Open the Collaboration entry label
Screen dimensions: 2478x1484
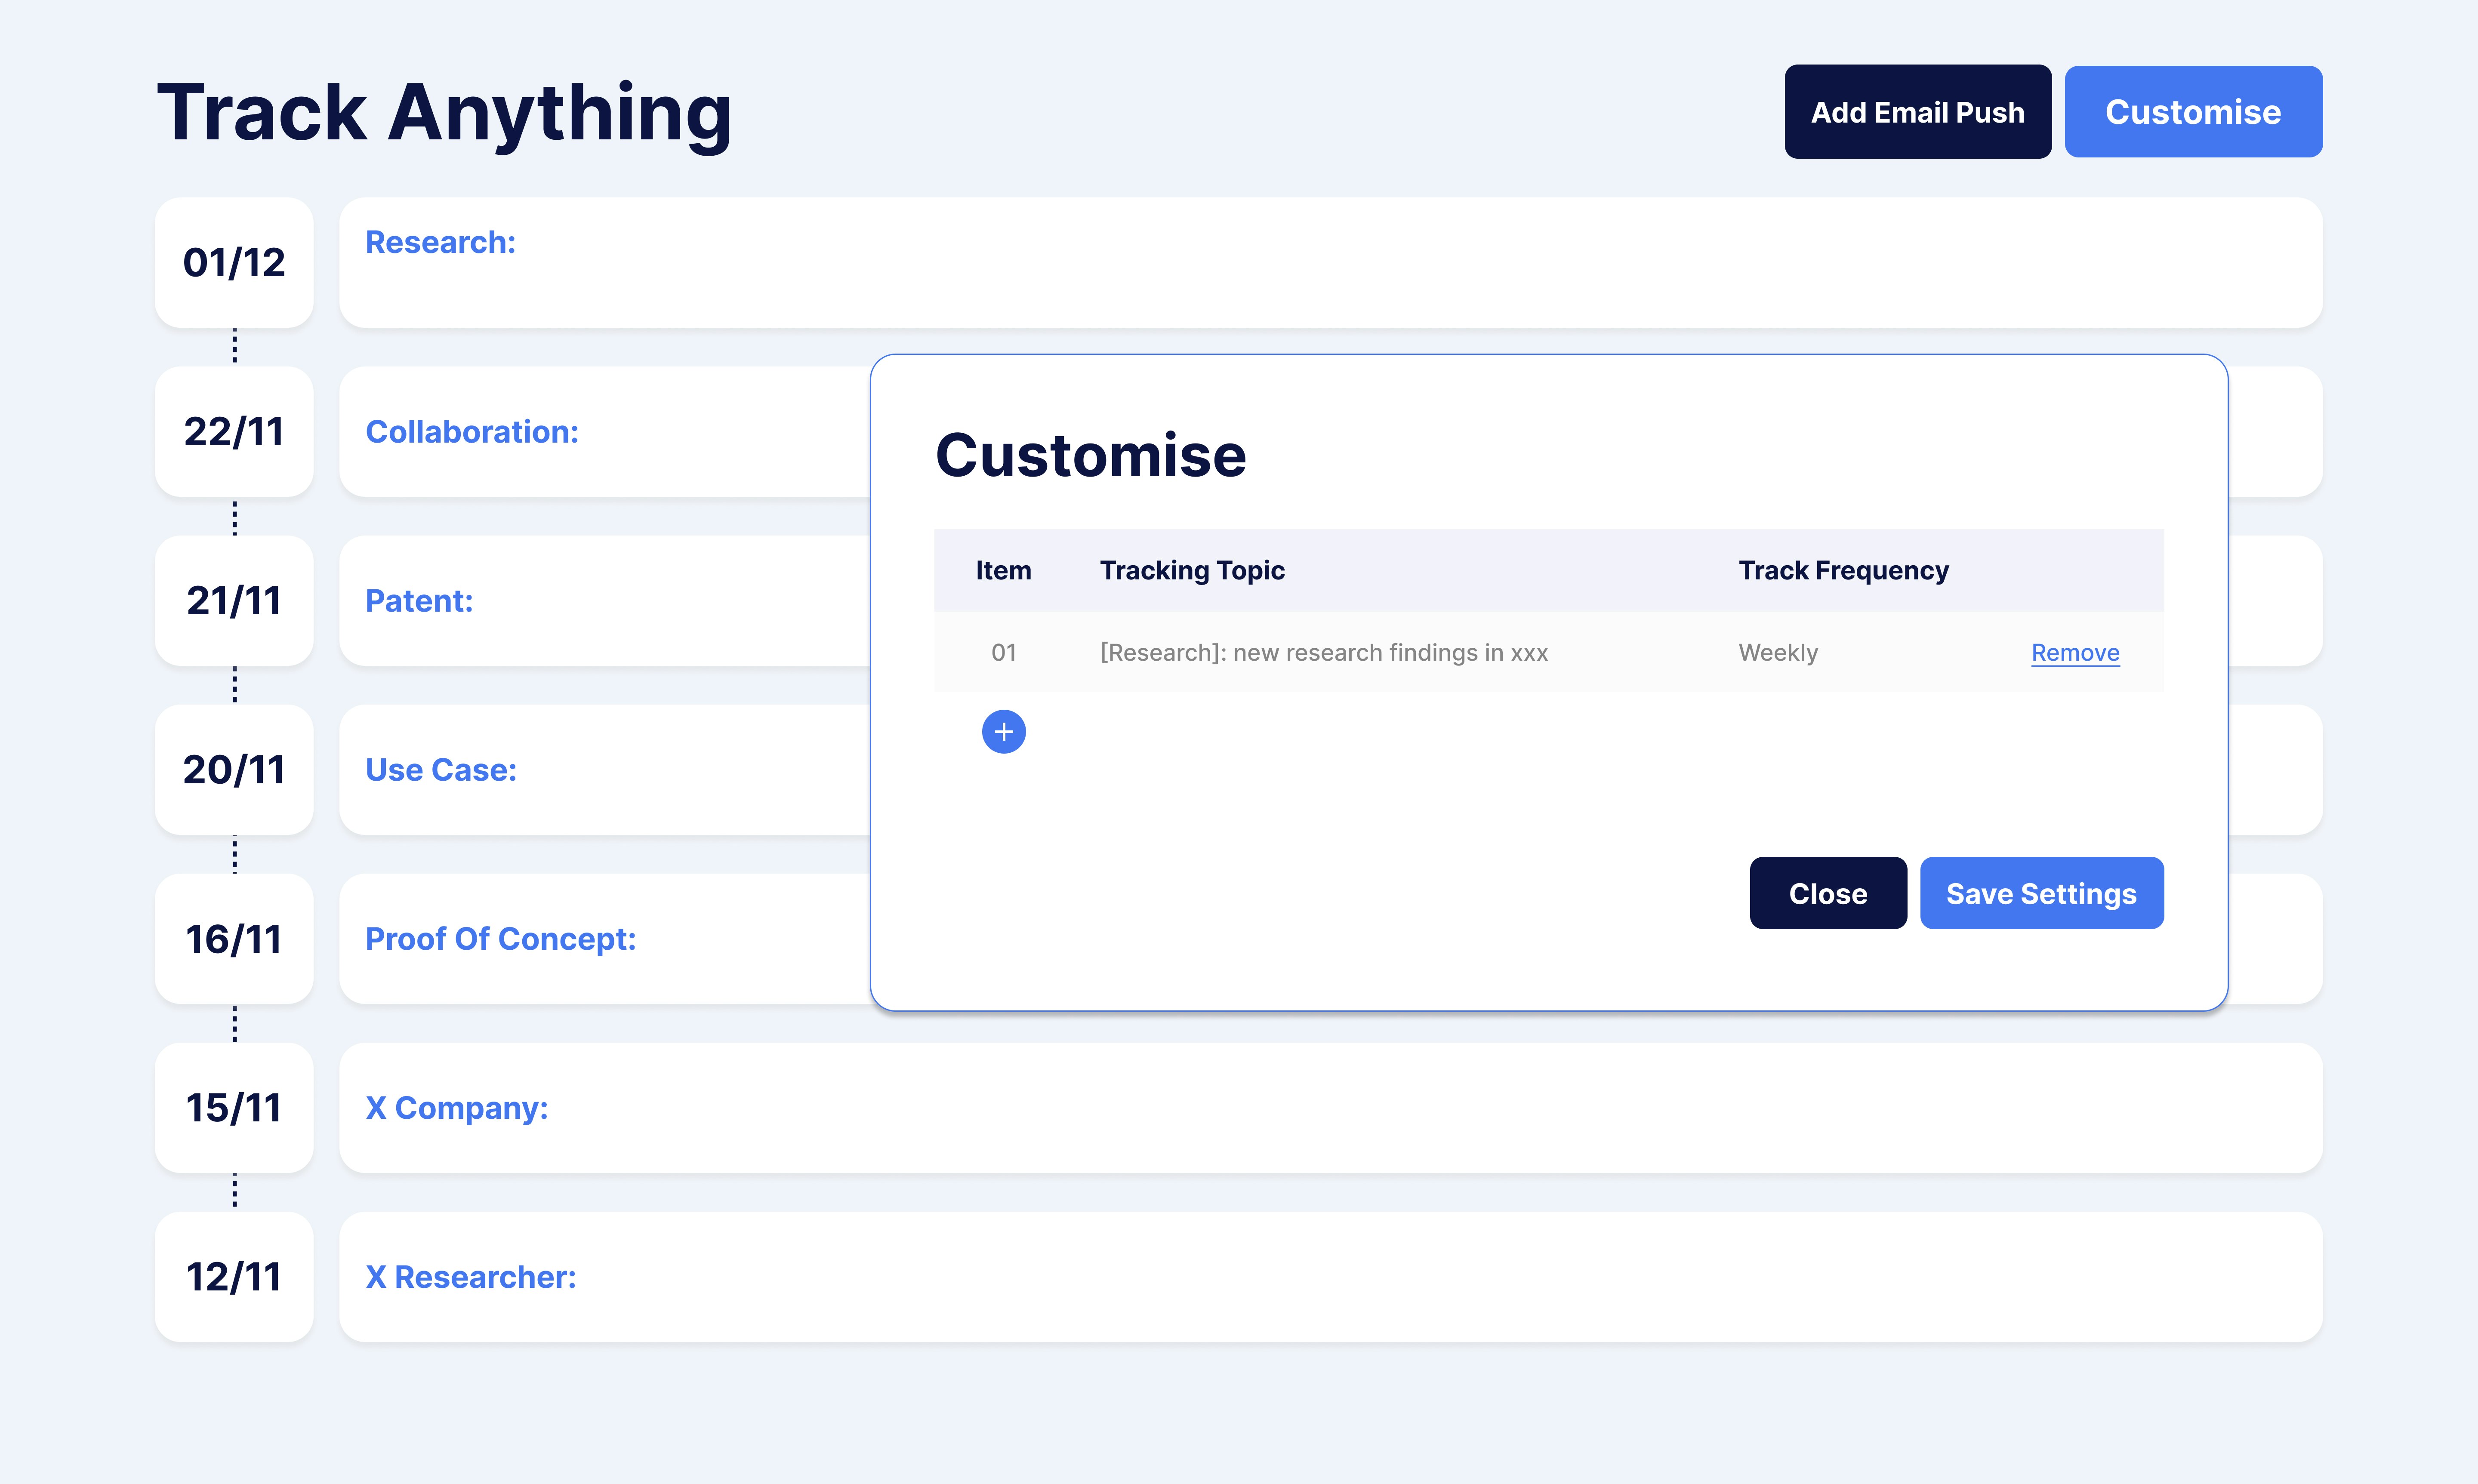(x=472, y=431)
